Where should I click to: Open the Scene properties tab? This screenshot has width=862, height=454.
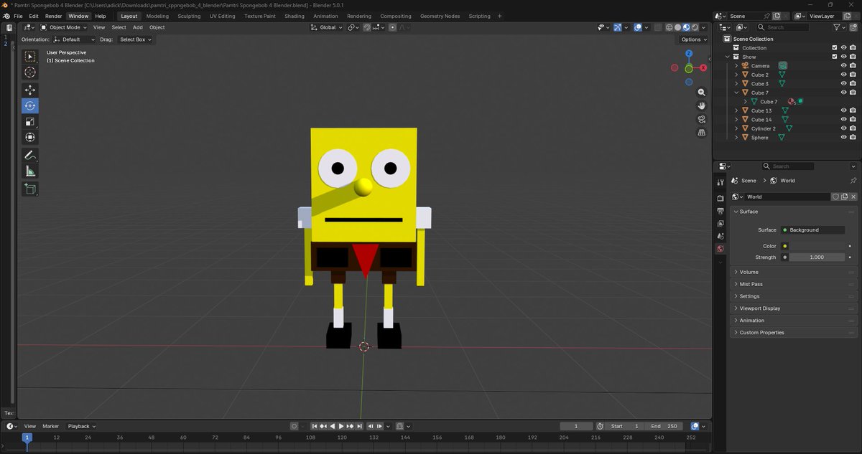point(720,236)
